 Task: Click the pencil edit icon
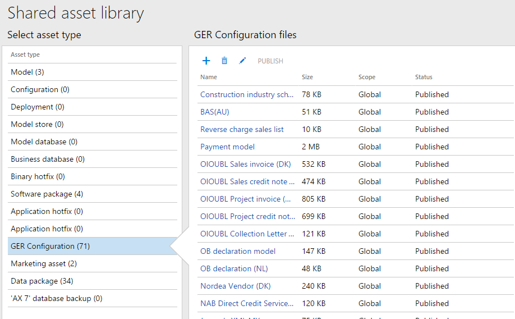click(x=242, y=61)
